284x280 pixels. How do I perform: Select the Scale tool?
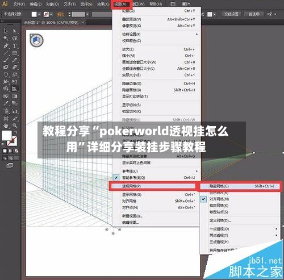pos(15,74)
